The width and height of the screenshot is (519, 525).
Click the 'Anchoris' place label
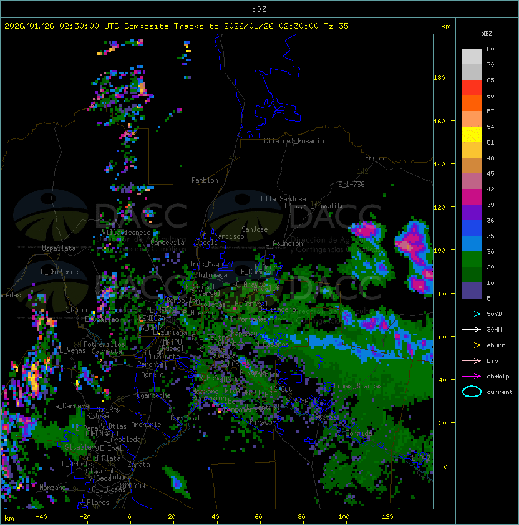coord(146,425)
